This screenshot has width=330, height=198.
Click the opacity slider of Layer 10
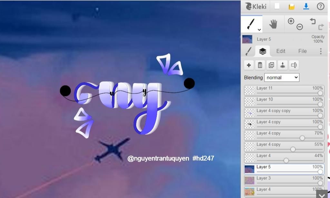pos(290,104)
